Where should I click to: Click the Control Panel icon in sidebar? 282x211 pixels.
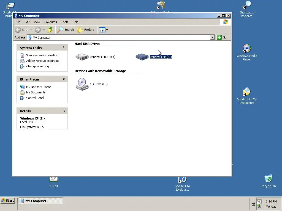pyautogui.click(x=22, y=98)
